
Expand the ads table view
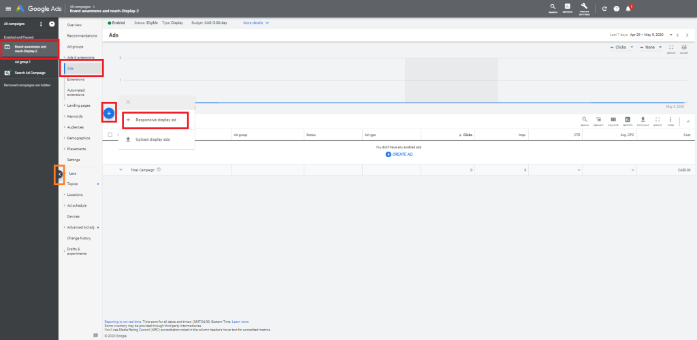658,121
